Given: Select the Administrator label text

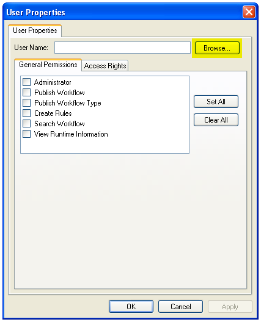Looking at the screenshot, I should (x=53, y=82).
